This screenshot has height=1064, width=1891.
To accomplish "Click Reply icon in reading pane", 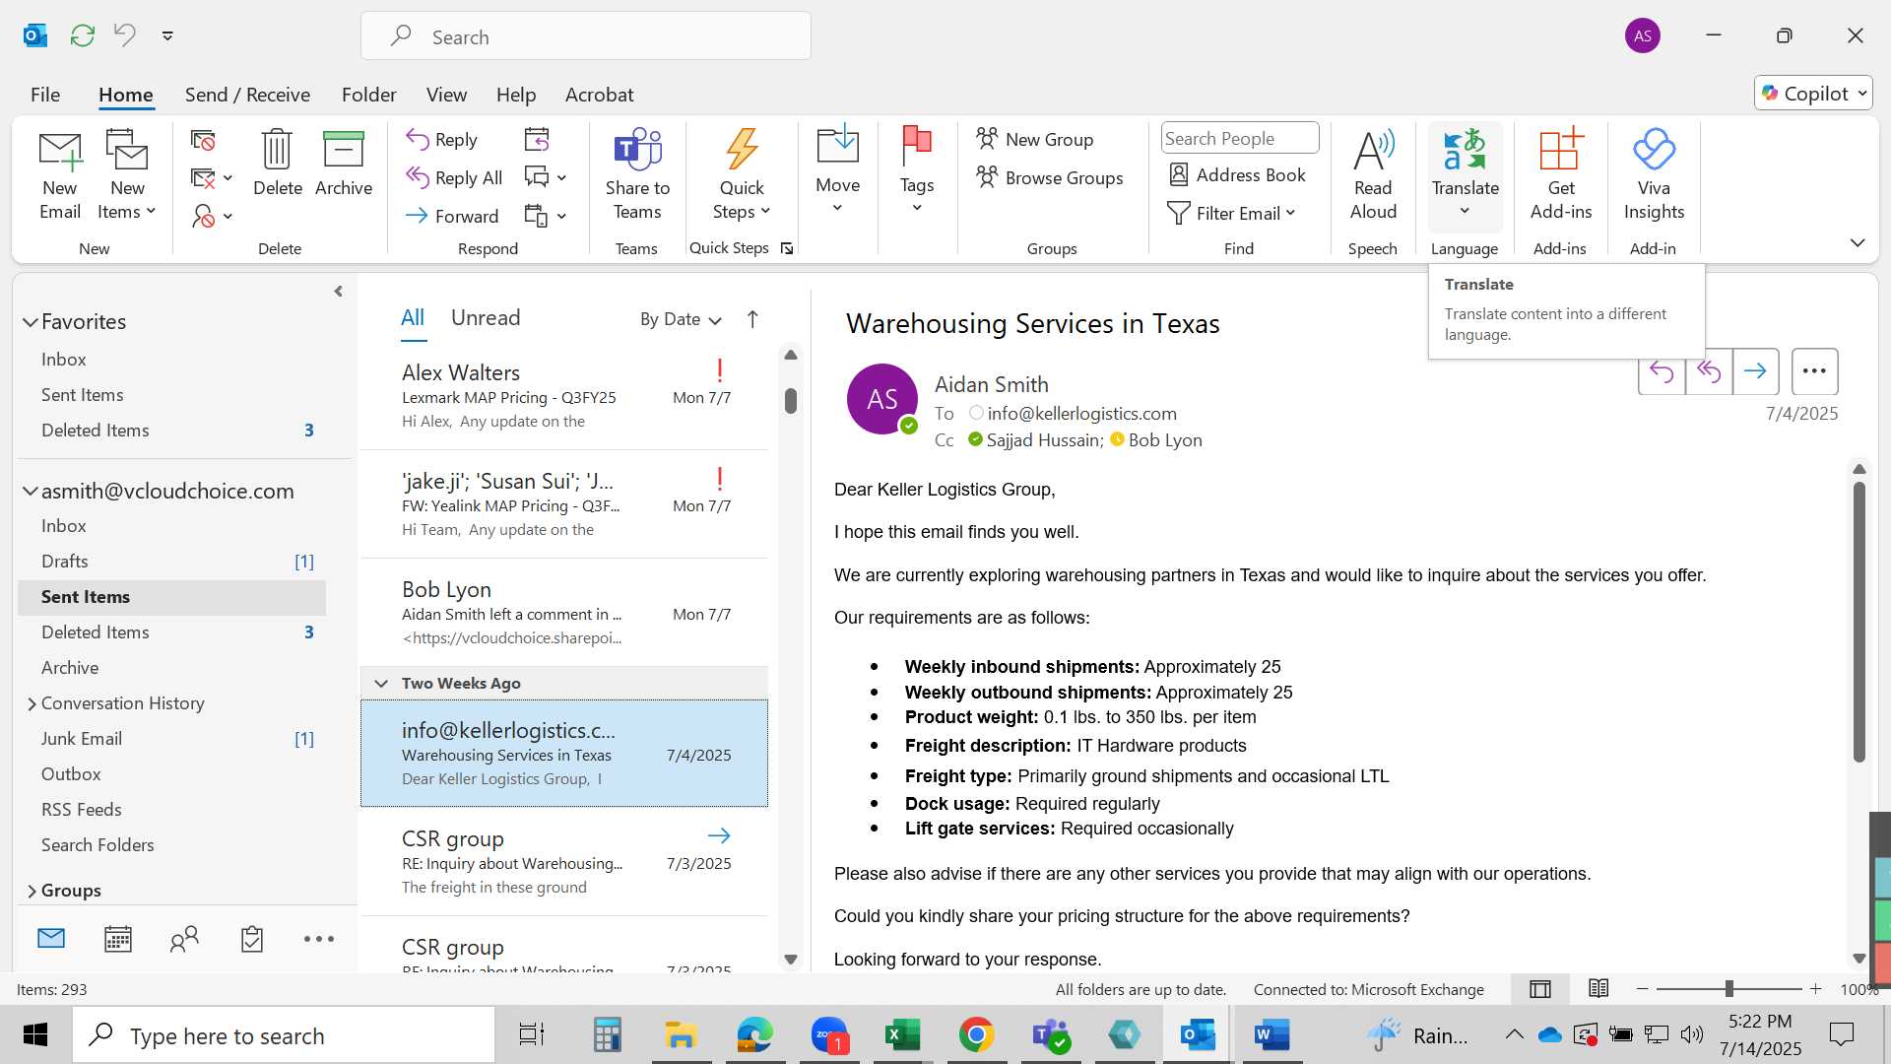I will click(x=1662, y=371).
